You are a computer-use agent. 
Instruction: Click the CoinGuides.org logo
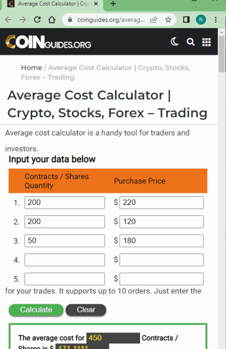click(x=48, y=42)
